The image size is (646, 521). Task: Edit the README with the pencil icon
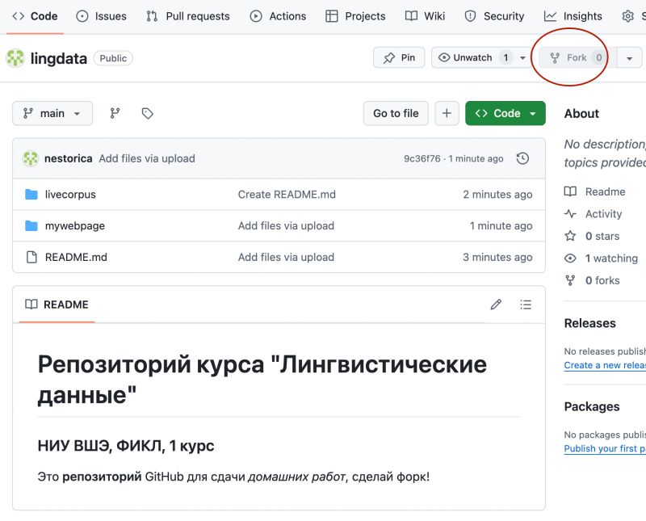[496, 305]
